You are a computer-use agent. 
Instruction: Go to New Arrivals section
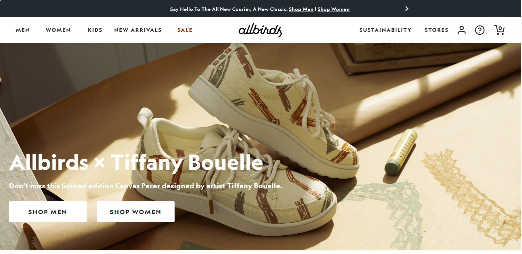(x=138, y=30)
